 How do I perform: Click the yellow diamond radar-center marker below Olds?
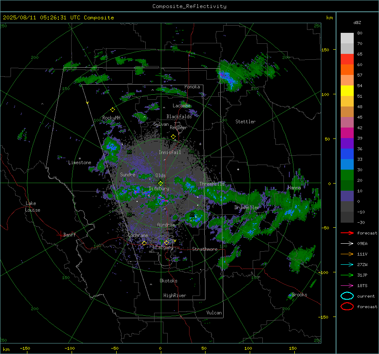click(x=161, y=183)
